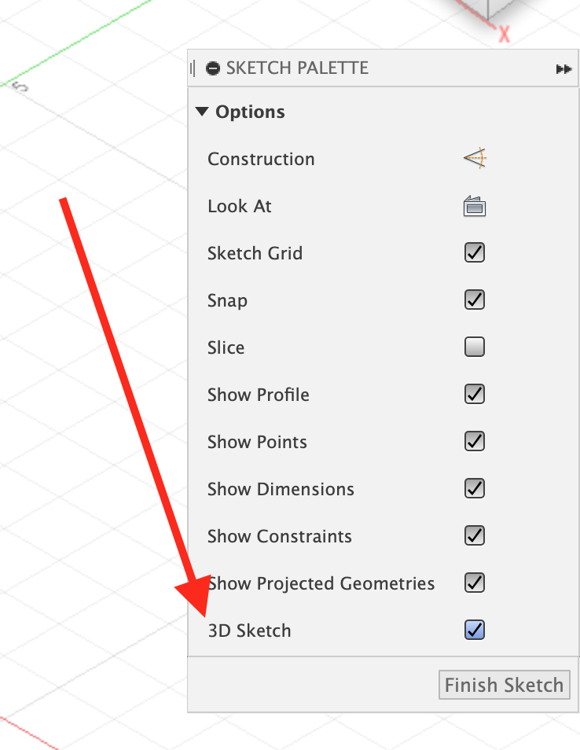Click the Look At icon
The height and width of the screenshot is (750, 580).
pos(475,207)
